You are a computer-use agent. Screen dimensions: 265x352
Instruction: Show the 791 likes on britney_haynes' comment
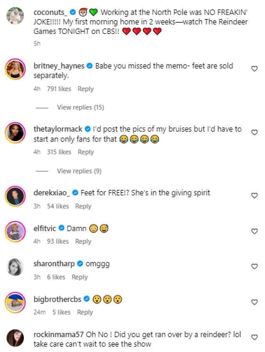coord(59,89)
